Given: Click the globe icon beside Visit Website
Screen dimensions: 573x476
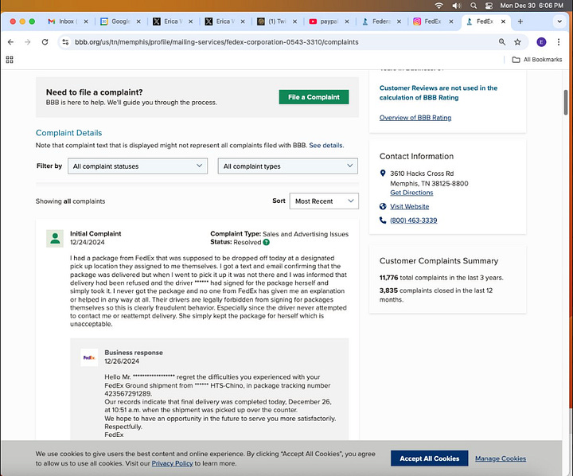Looking at the screenshot, I should point(383,207).
